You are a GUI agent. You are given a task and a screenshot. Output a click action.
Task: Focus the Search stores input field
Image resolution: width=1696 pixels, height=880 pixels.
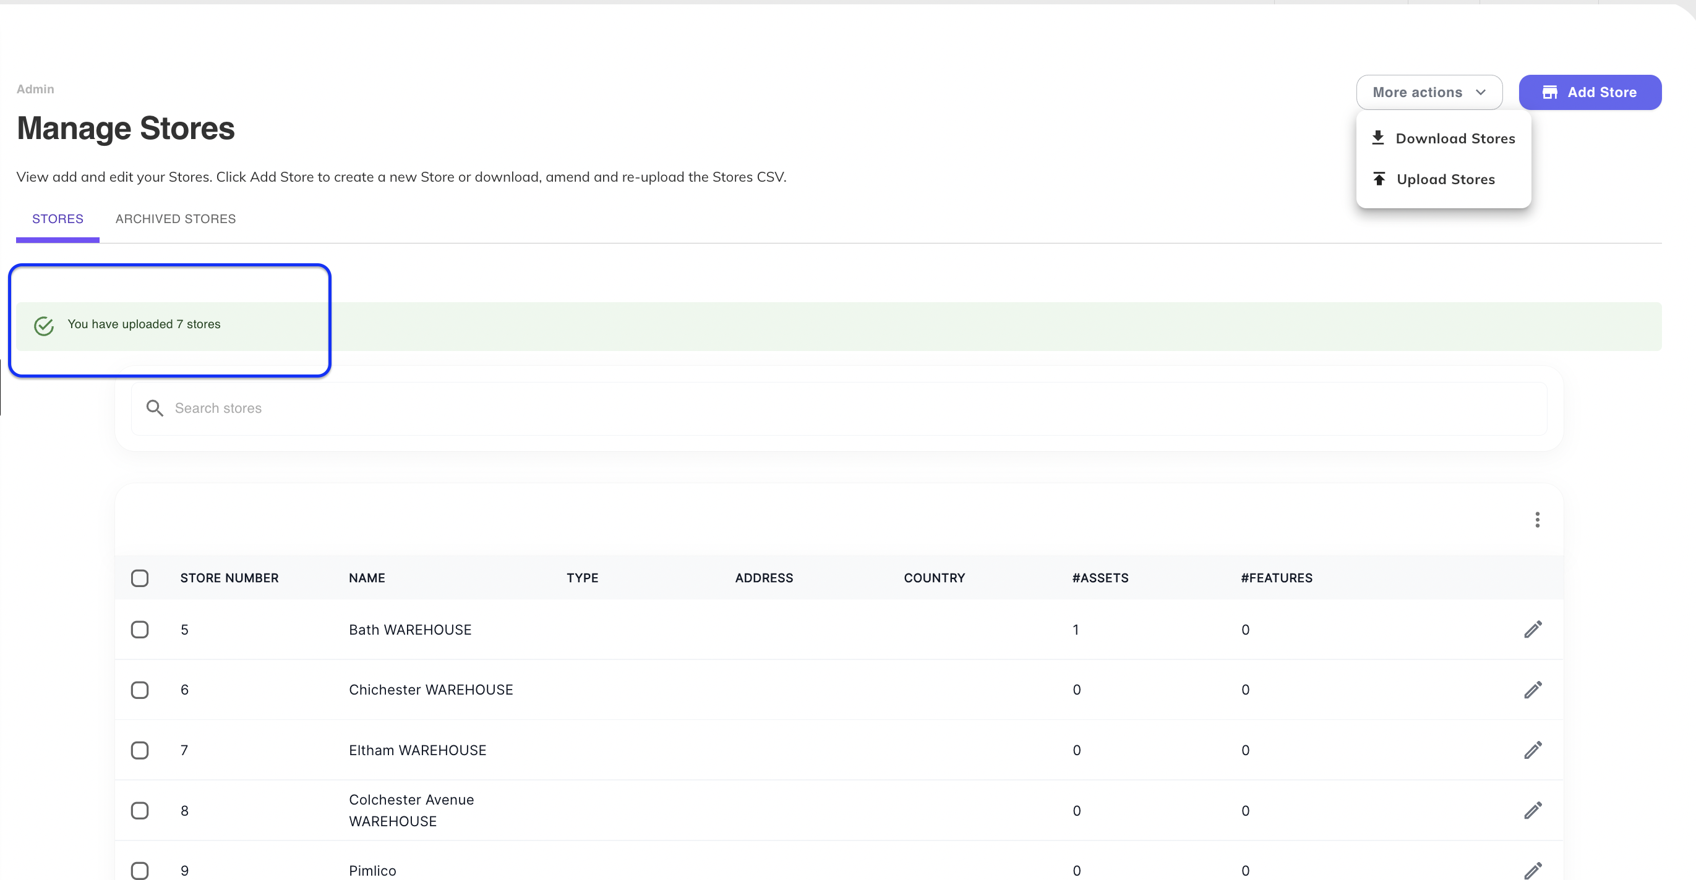(849, 408)
